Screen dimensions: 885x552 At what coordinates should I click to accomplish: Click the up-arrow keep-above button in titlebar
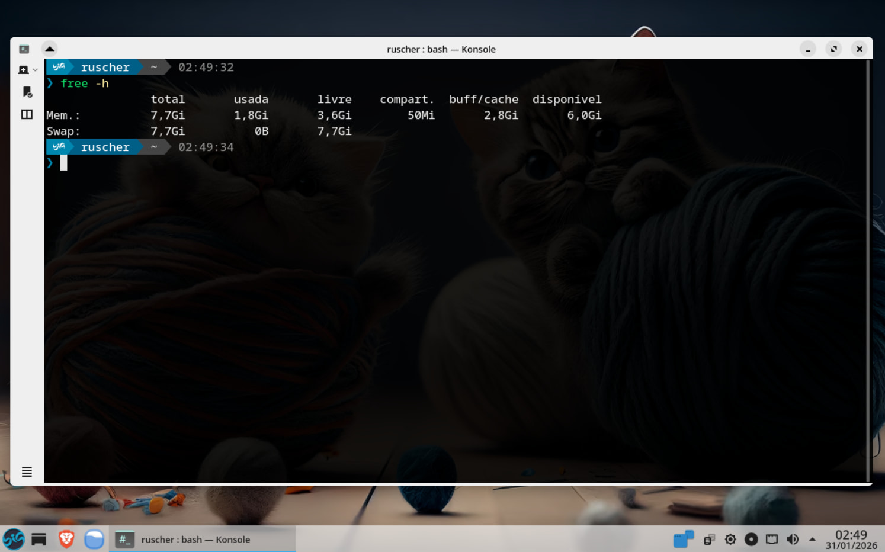[x=50, y=49]
